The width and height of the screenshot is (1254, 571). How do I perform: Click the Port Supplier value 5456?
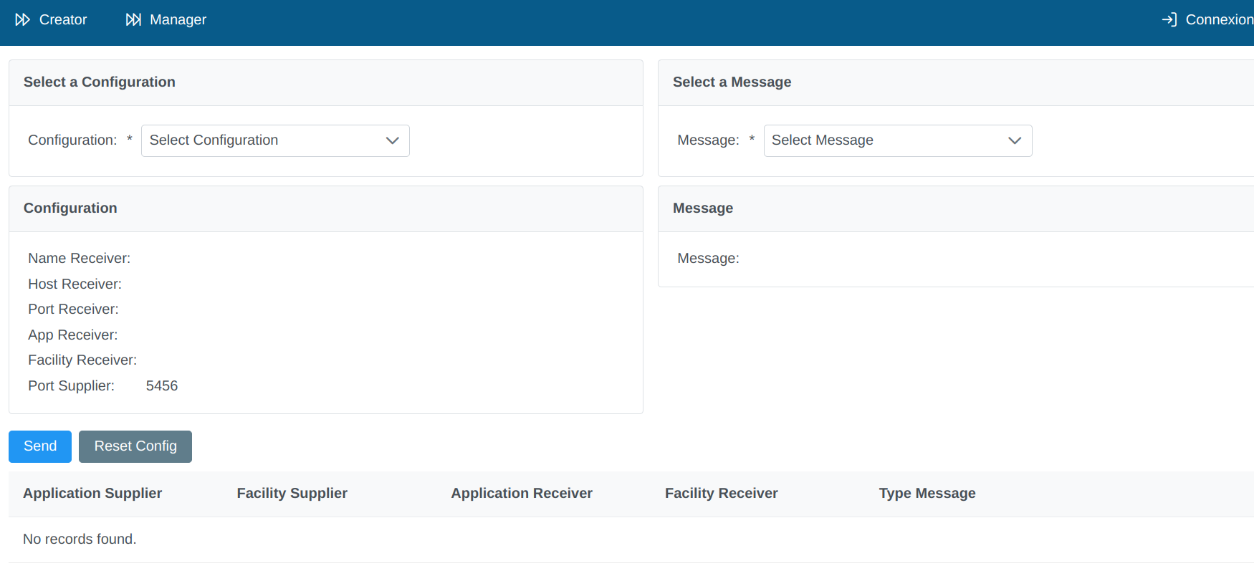(162, 385)
